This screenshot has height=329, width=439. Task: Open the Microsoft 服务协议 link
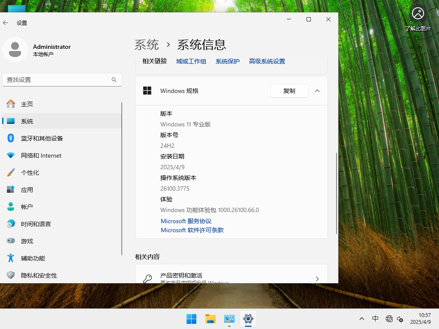point(186,221)
